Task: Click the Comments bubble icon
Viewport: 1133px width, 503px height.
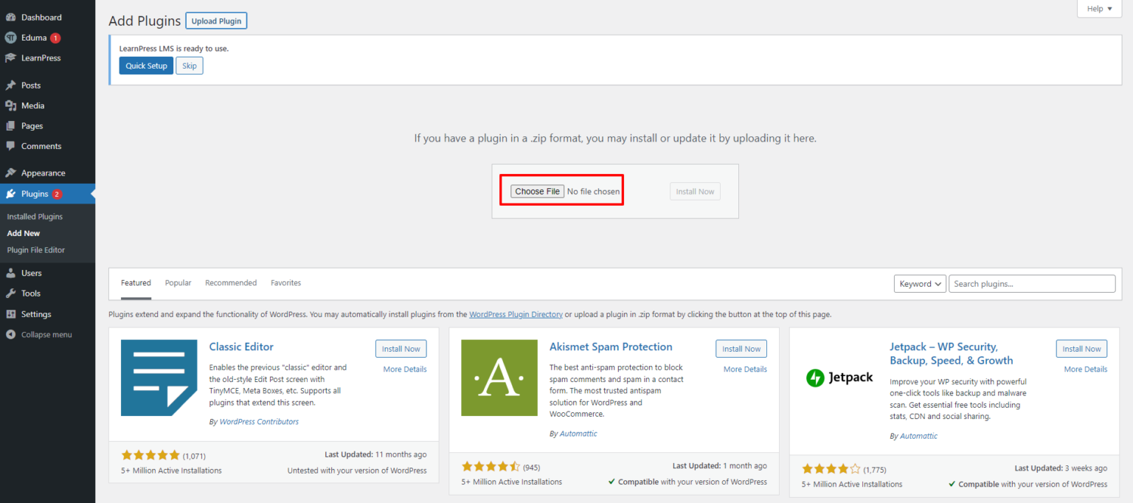Action: (x=10, y=146)
